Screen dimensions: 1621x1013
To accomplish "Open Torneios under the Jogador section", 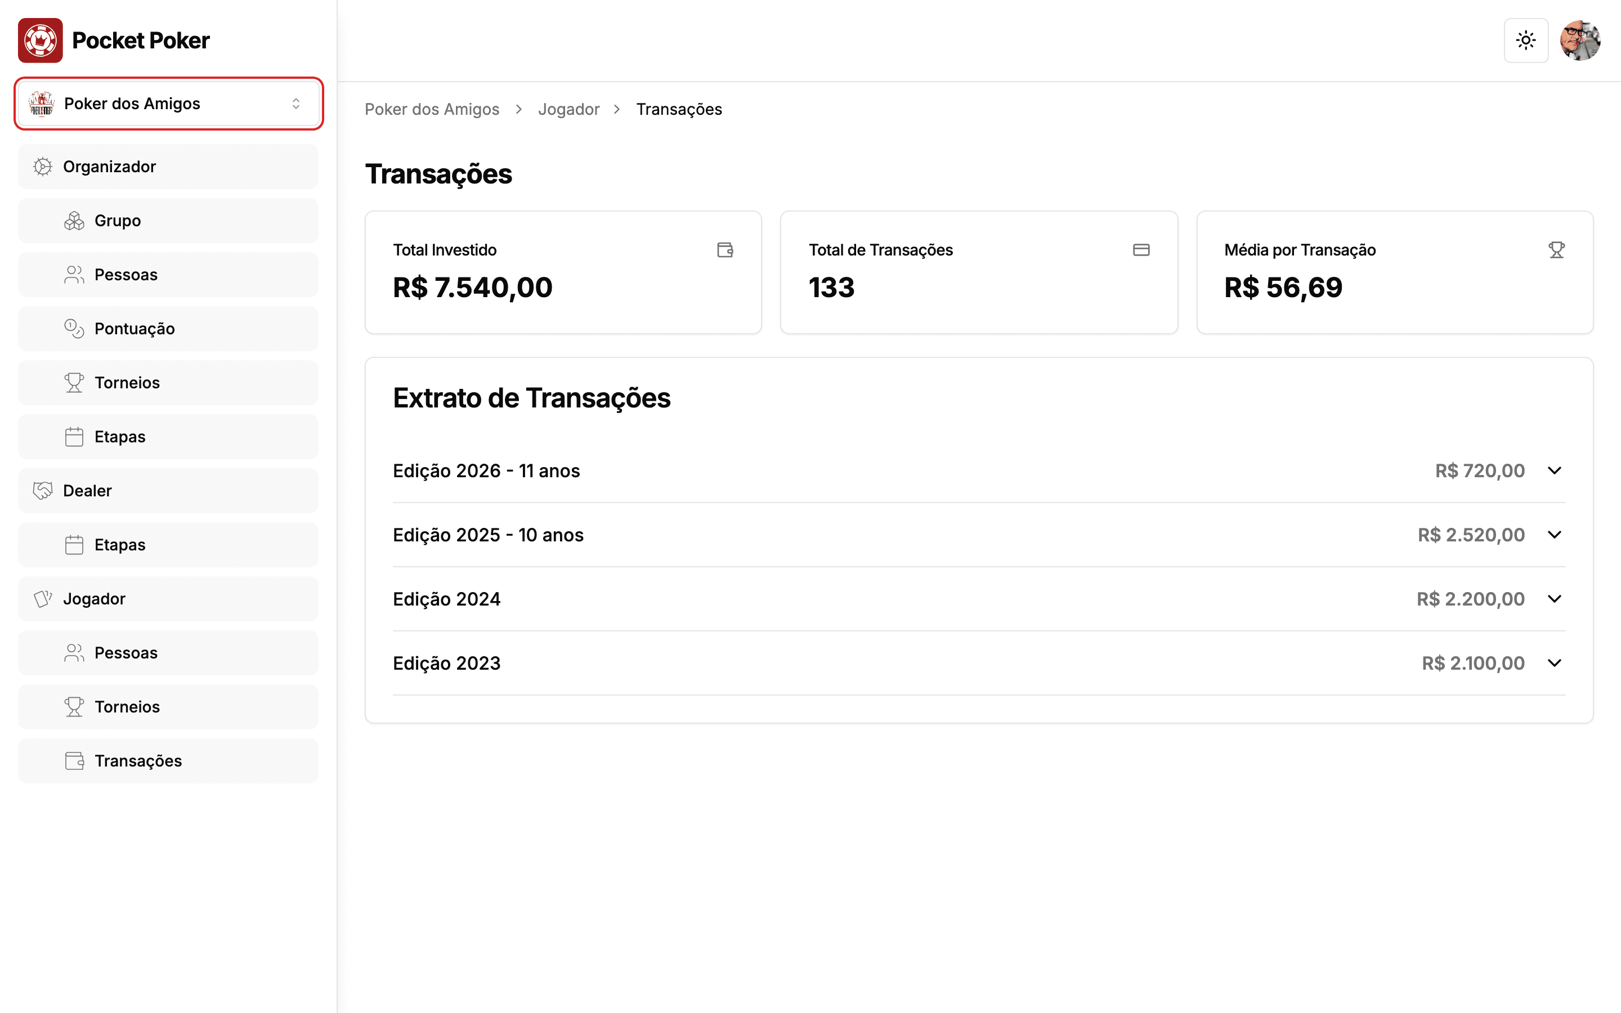I will (168, 707).
